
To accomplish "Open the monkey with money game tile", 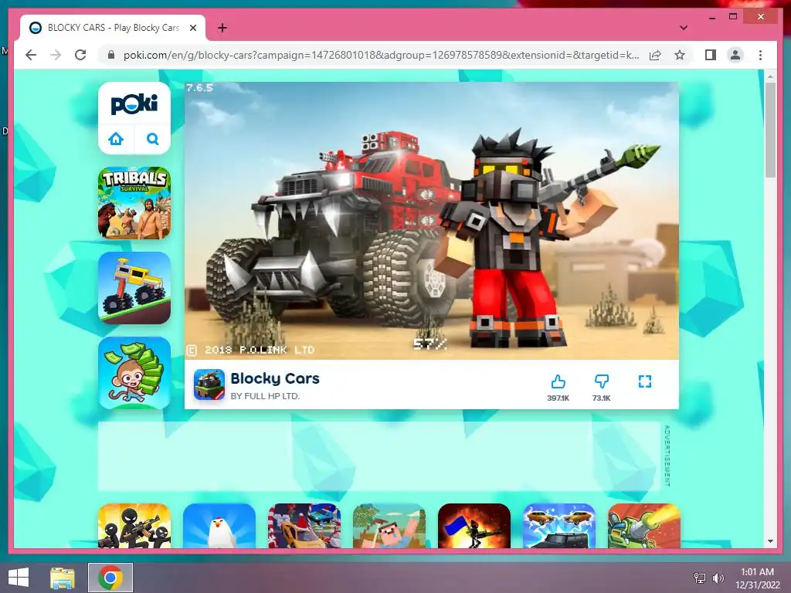I will pyautogui.click(x=134, y=373).
